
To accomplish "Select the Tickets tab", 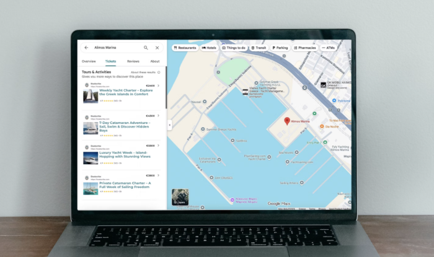I will tap(110, 61).
